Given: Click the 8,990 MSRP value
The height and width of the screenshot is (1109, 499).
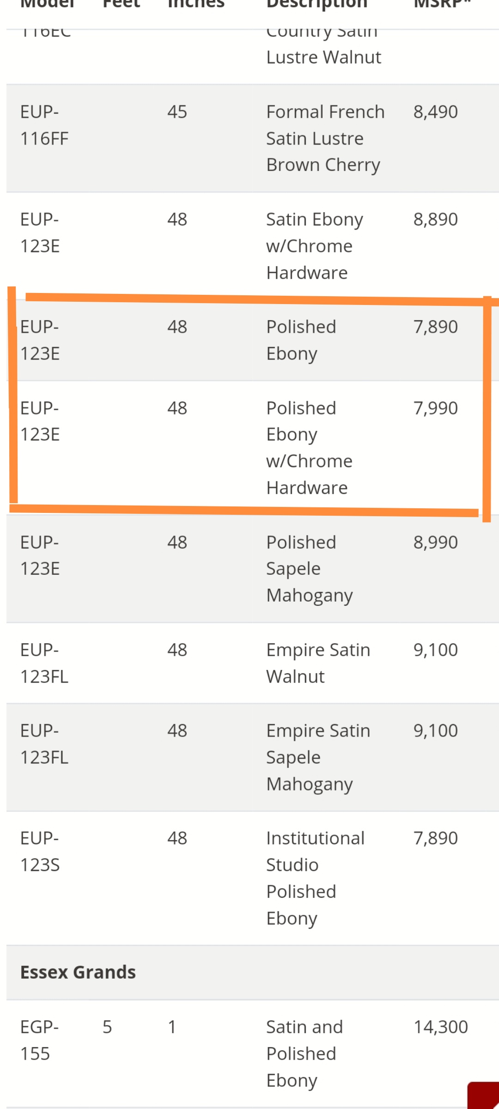Looking at the screenshot, I should 435,542.
